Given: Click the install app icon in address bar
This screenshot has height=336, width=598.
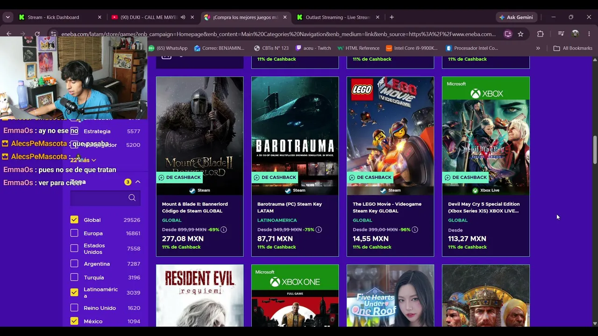Looking at the screenshot, I should [x=508, y=34].
